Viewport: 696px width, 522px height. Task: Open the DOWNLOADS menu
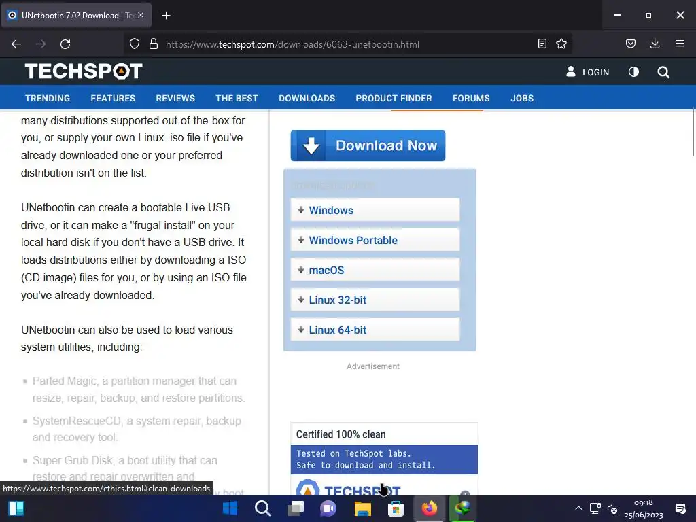point(307,98)
